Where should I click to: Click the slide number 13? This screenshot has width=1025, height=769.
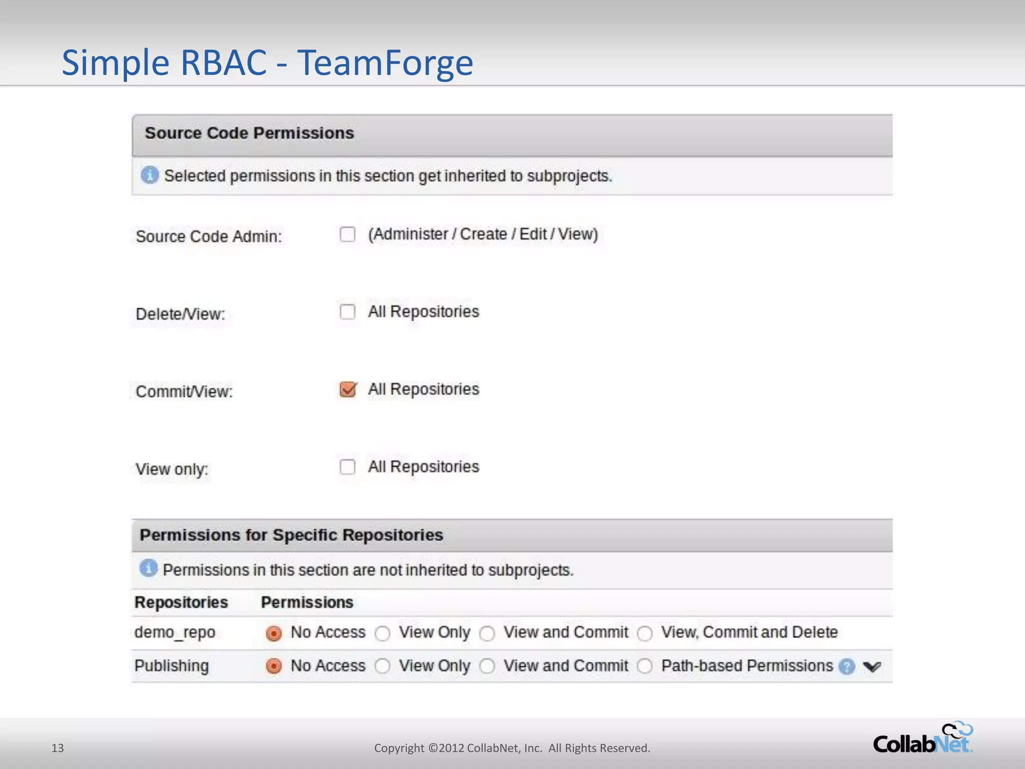(x=58, y=748)
